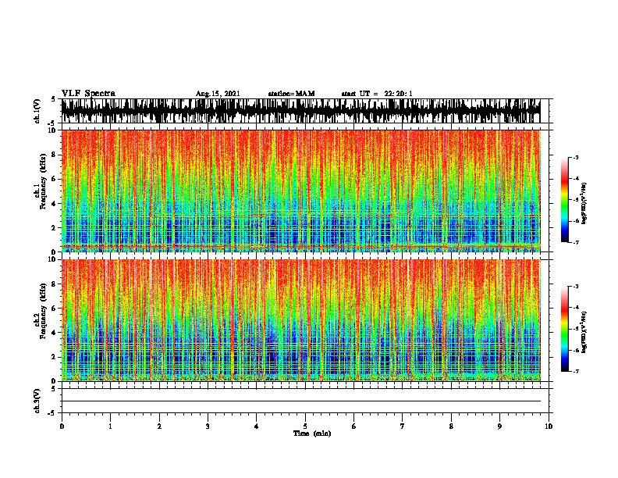The height and width of the screenshot is (478, 618).
Task: Click the 'VLF Spectra' title text
Action: (88, 93)
